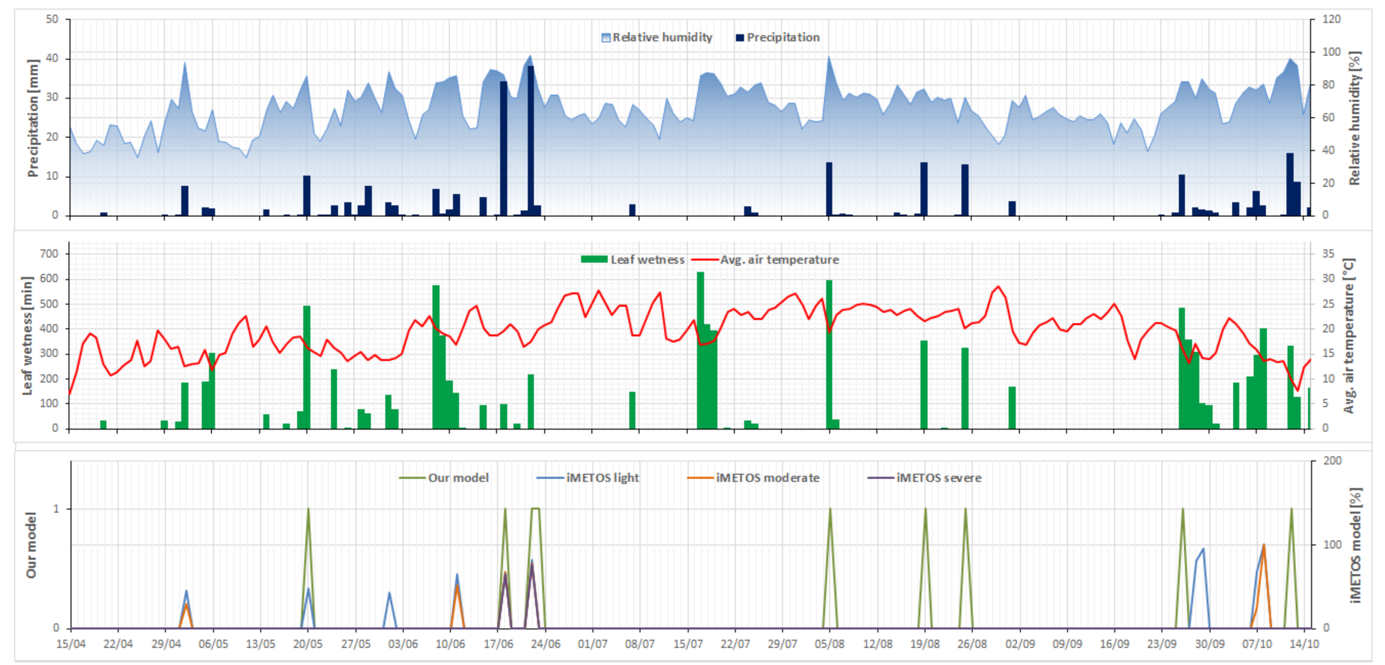Image resolution: width=1385 pixels, height=665 pixels.
Task: Click the iMETOS severe legend text
Action: (939, 478)
